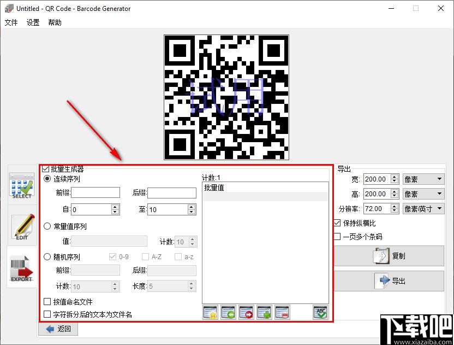Toggle the 按值命名文件 checkbox
Viewport: 454px width, 345px height.
[x=47, y=302]
